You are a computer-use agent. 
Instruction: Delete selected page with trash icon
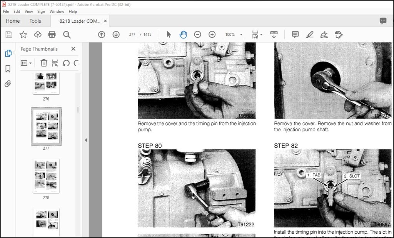[44, 63]
